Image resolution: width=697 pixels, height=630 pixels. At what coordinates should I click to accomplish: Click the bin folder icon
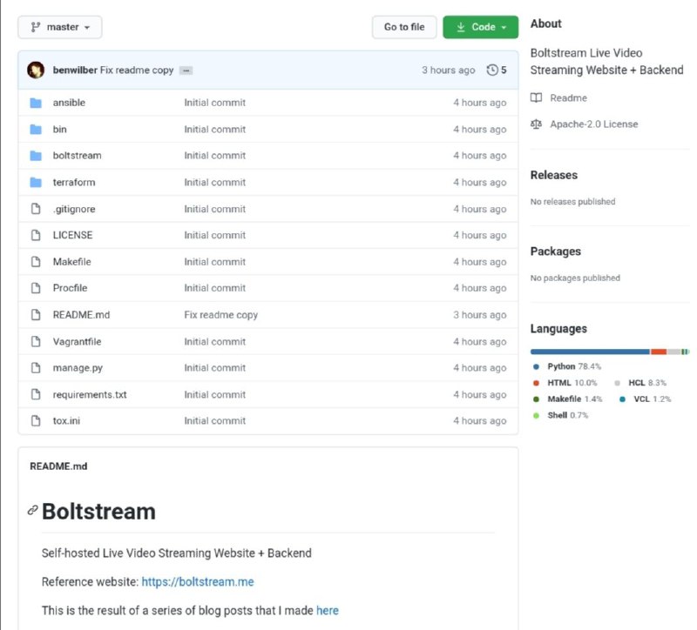coord(36,130)
